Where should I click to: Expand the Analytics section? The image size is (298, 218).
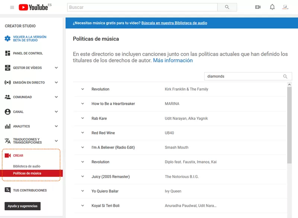pyautogui.click(x=56, y=126)
